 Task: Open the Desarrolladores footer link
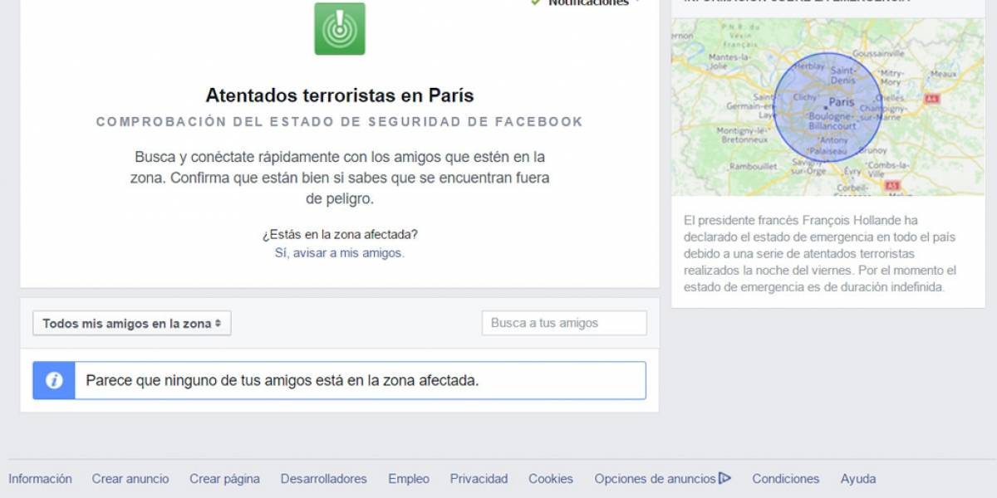point(324,479)
